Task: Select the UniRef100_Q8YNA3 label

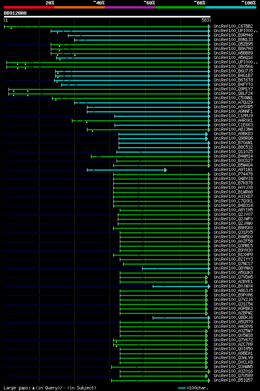Action: 233,268
